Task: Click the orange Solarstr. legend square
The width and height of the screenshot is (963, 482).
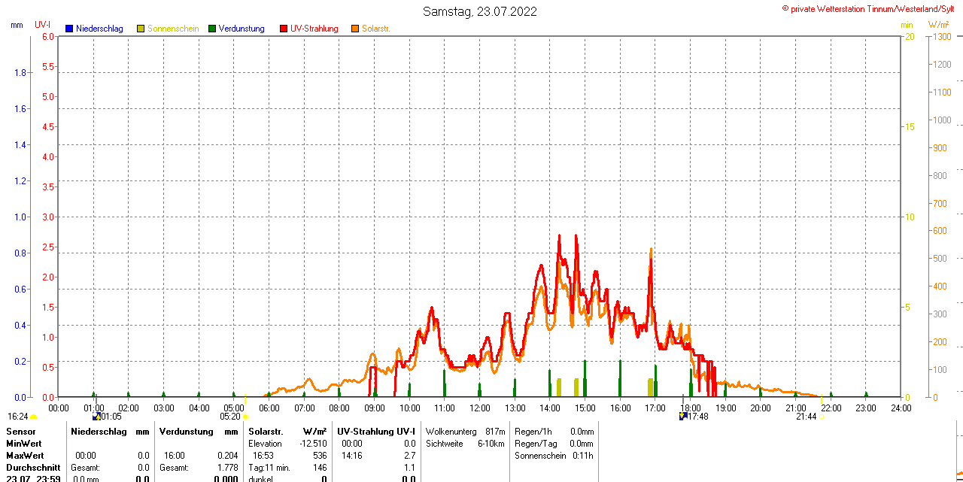Action: pos(355,29)
